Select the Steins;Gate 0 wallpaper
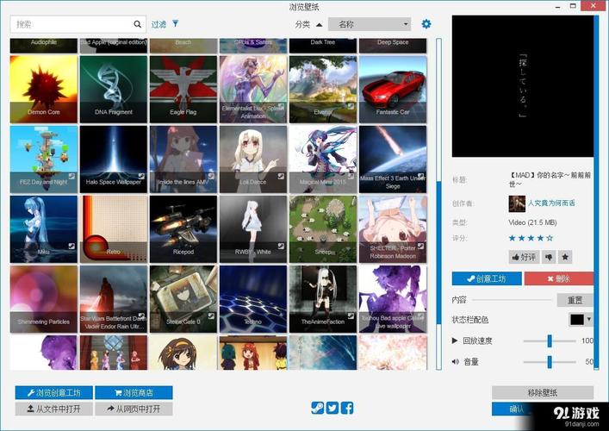 183,299
